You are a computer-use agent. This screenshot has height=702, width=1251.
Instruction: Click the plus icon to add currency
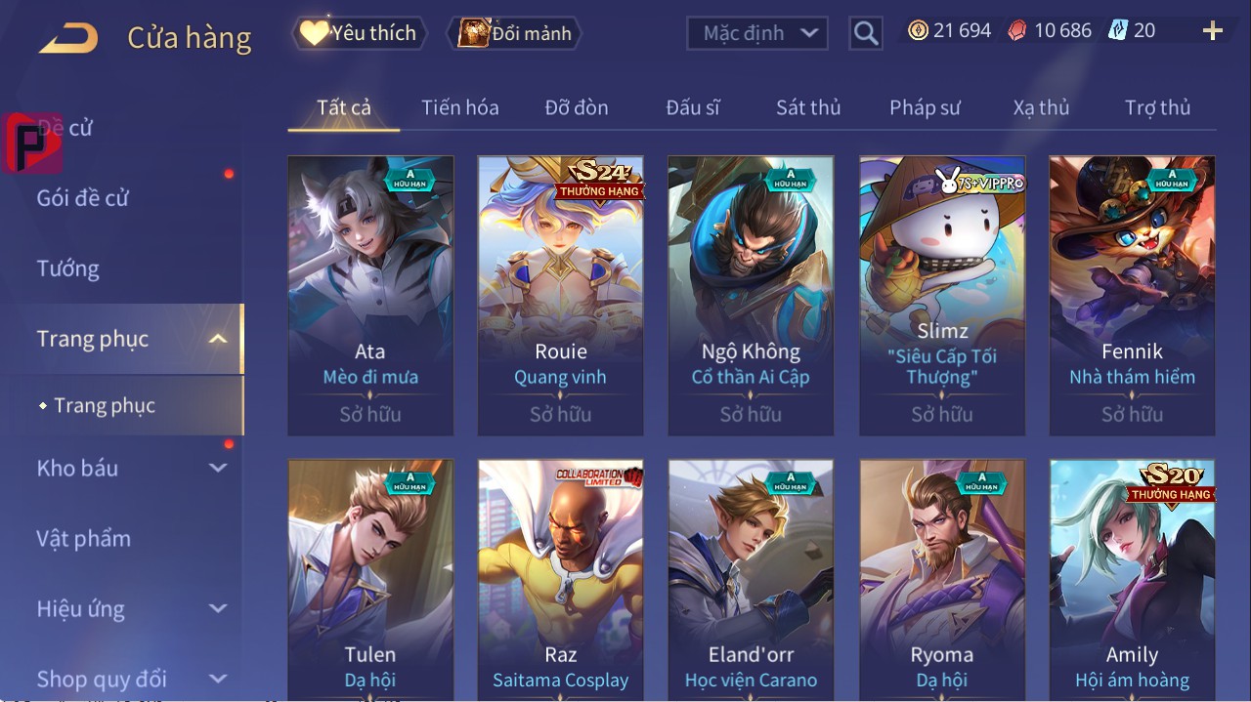click(x=1213, y=31)
